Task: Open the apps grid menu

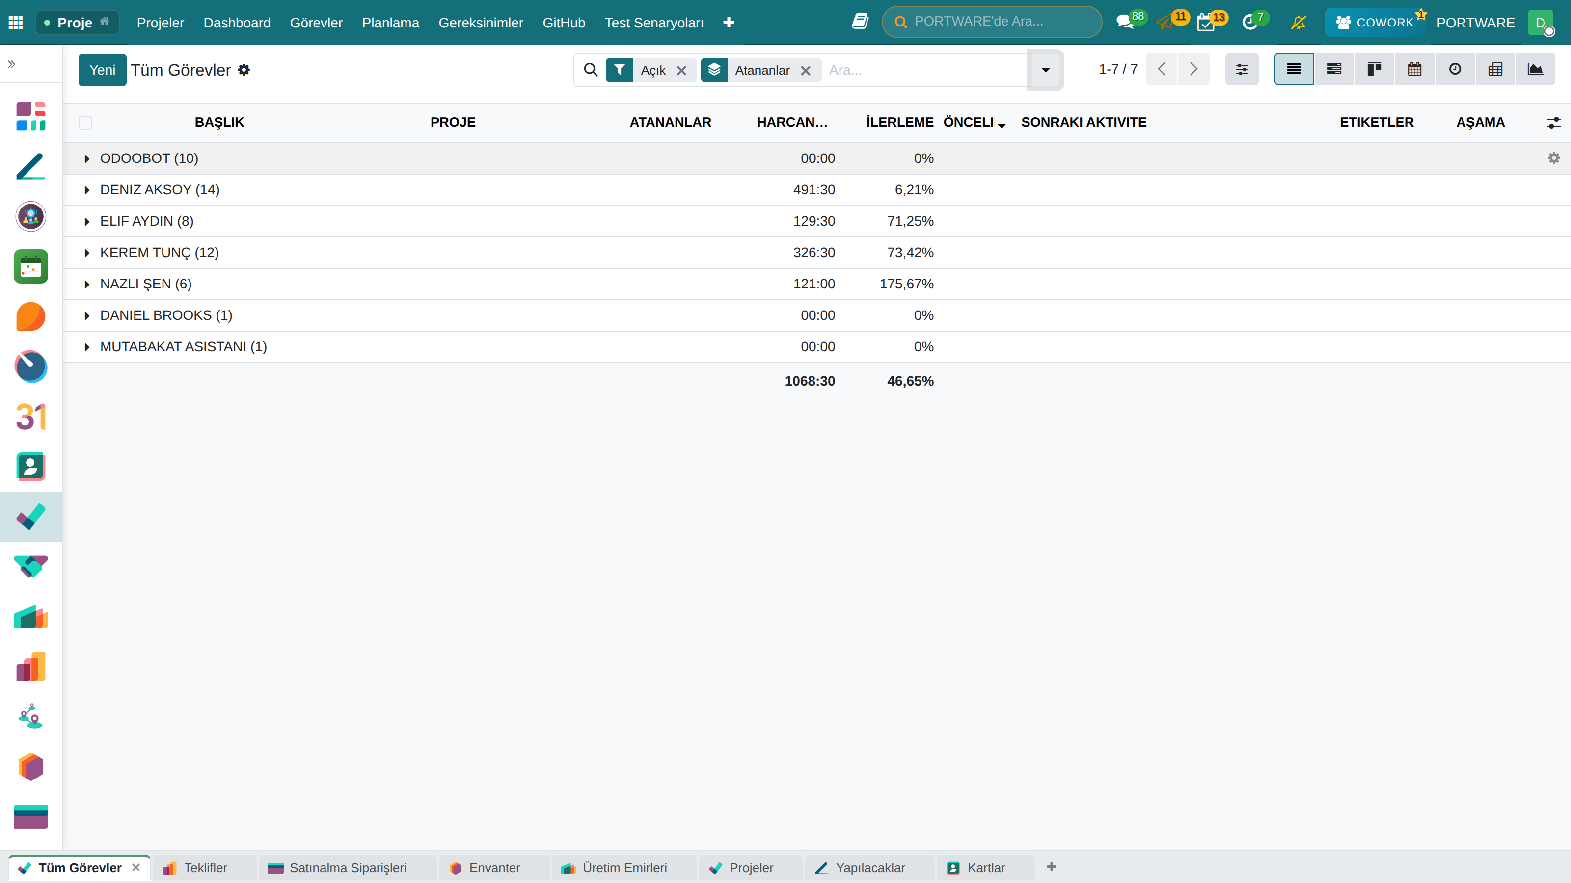Action: click(16, 23)
